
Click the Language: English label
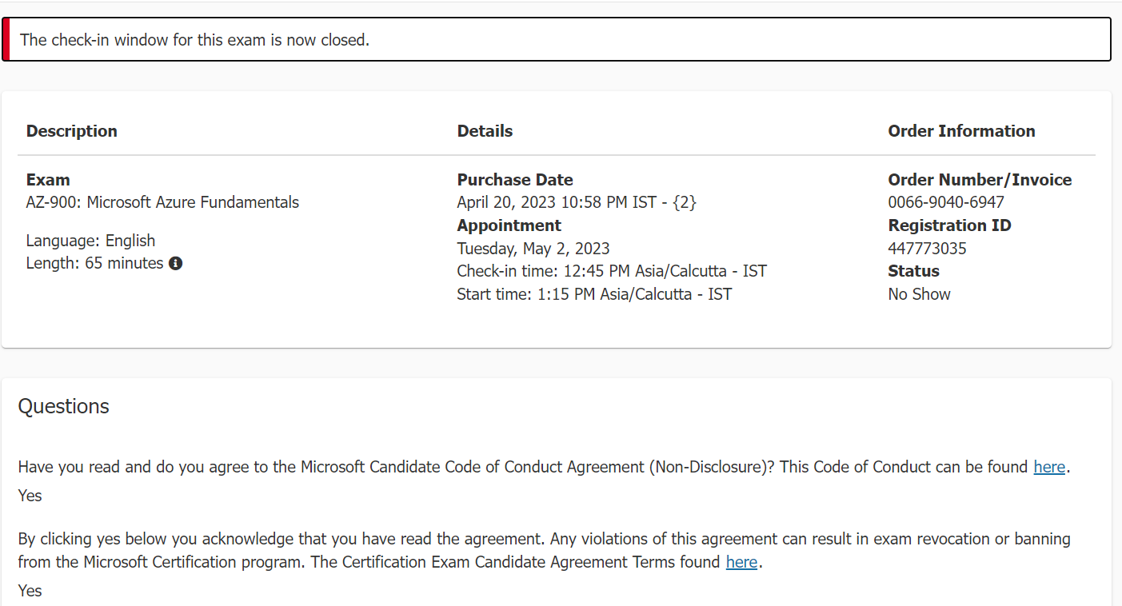click(90, 240)
